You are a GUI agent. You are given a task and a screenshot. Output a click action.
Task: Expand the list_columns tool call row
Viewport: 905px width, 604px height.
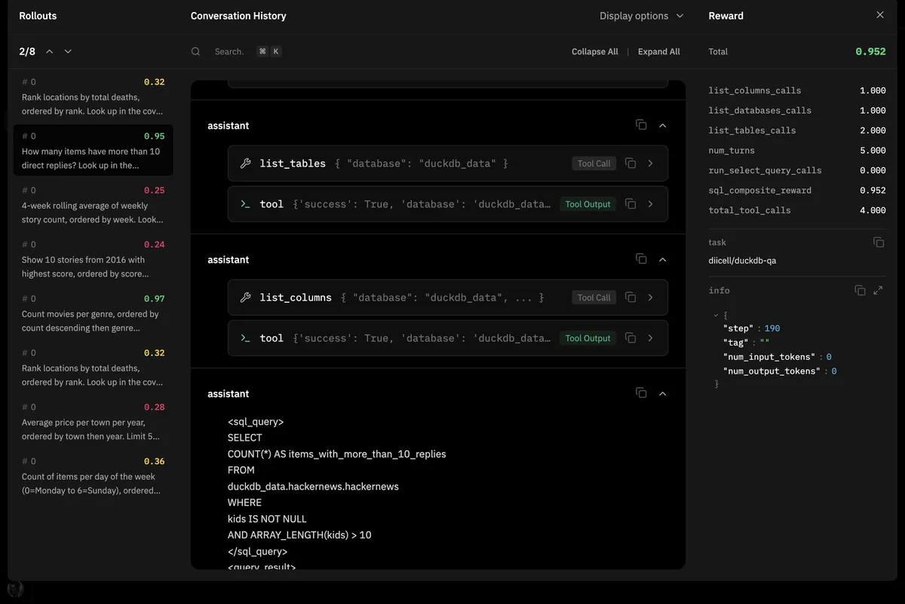[651, 297]
